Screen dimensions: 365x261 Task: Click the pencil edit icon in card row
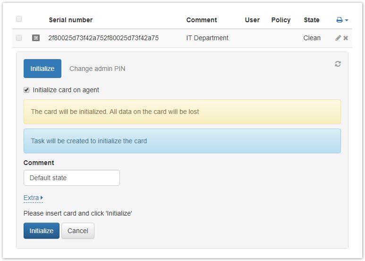(x=338, y=38)
